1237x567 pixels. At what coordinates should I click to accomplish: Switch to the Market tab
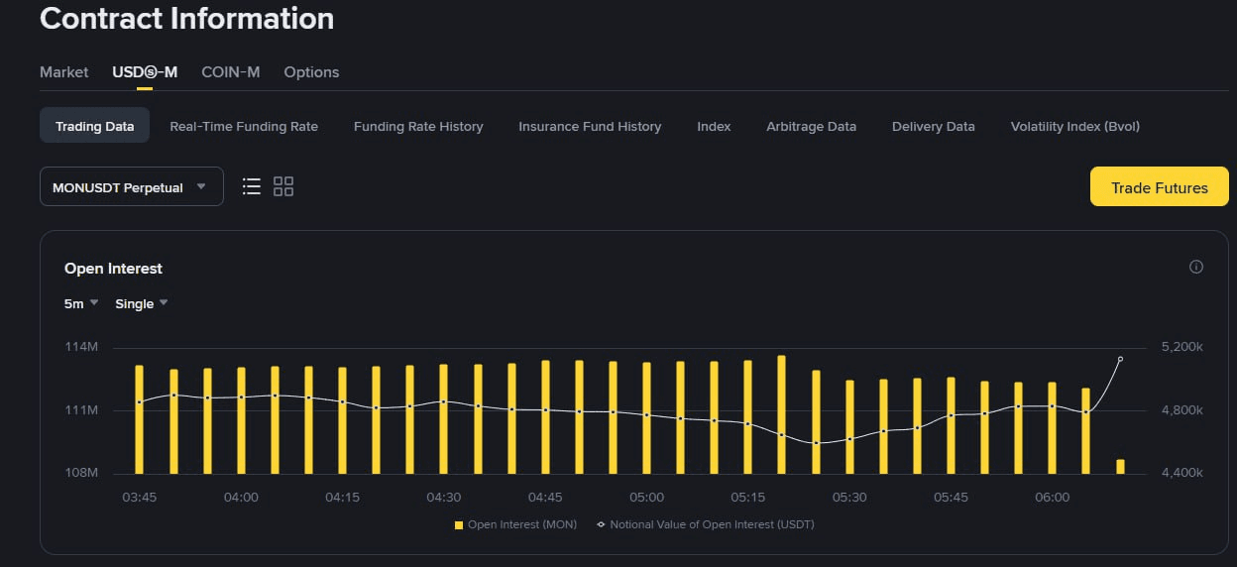63,72
